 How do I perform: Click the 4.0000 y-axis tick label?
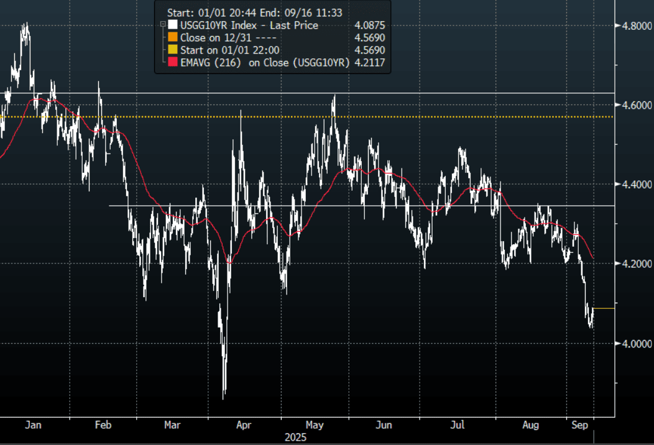[x=634, y=344]
